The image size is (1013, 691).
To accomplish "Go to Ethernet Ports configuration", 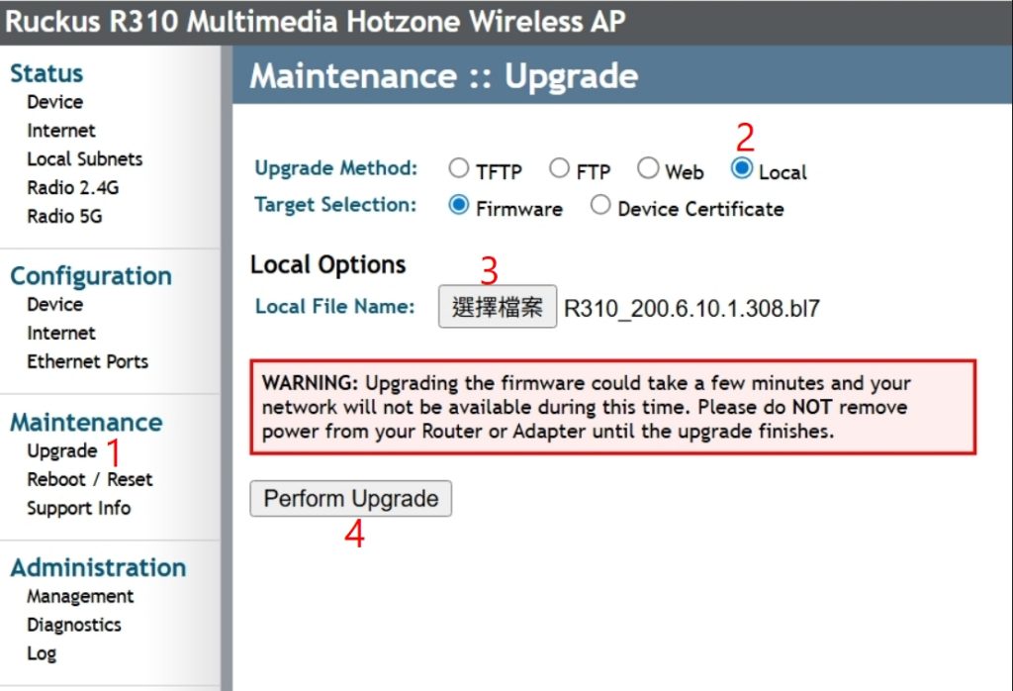I will point(87,361).
